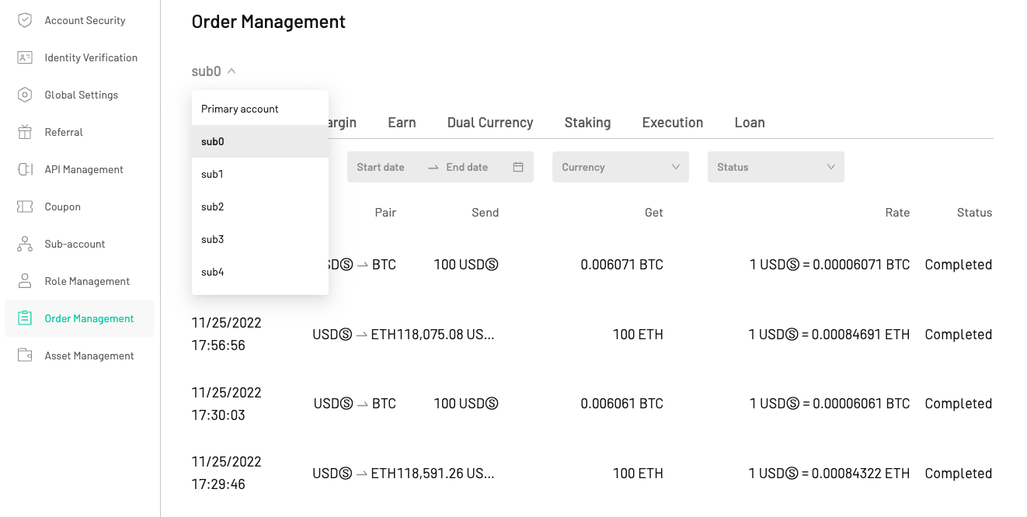The image size is (1027, 517).
Task: Click the 118,591.26 US... send amount
Action: (447, 474)
